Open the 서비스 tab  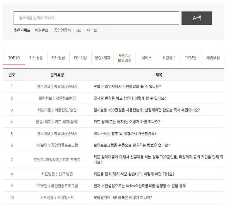(147, 58)
